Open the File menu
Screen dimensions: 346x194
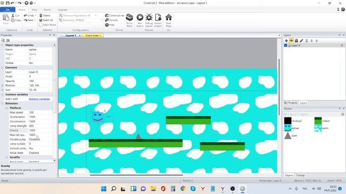point(8,10)
